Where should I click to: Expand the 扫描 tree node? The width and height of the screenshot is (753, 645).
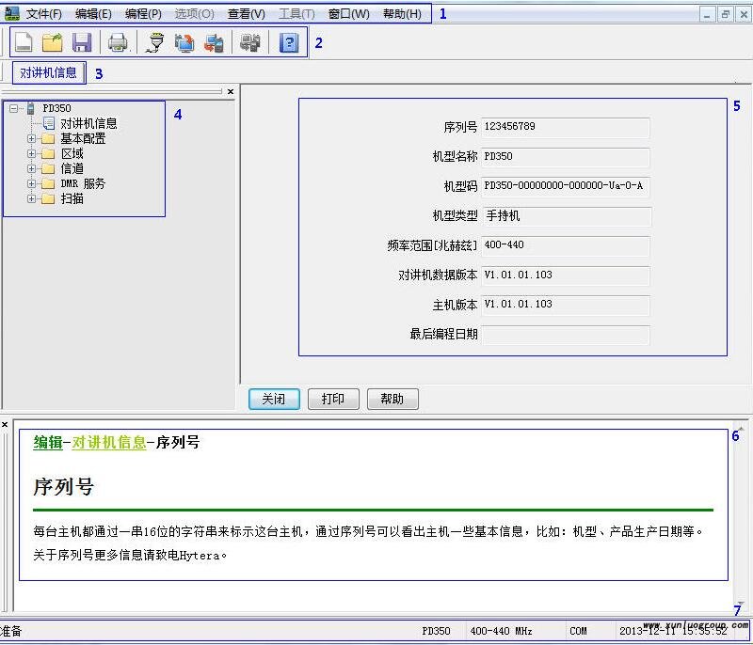pos(31,198)
